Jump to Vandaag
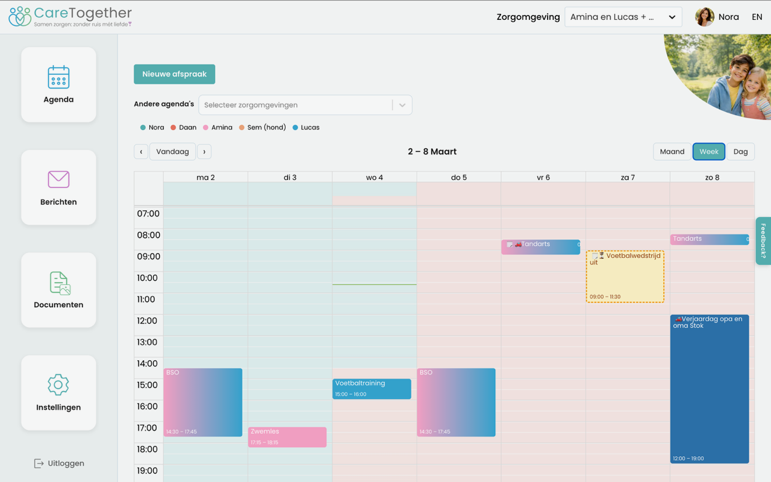This screenshot has height=482, width=771. tap(173, 152)
